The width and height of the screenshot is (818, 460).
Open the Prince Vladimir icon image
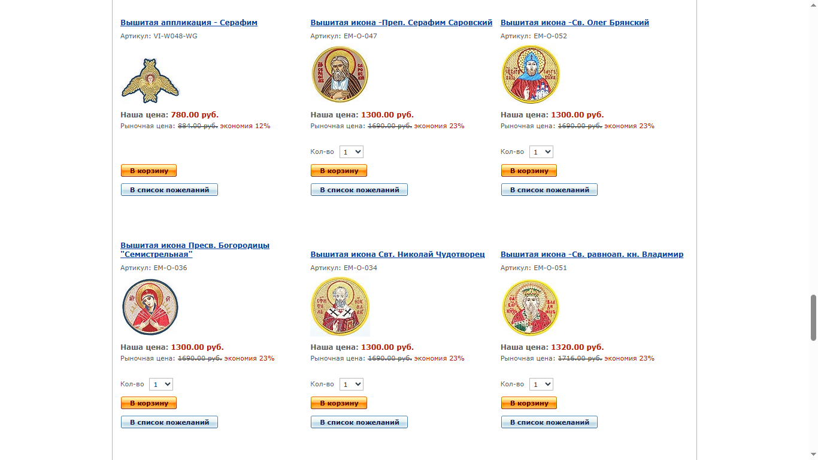tap(530, 307)
